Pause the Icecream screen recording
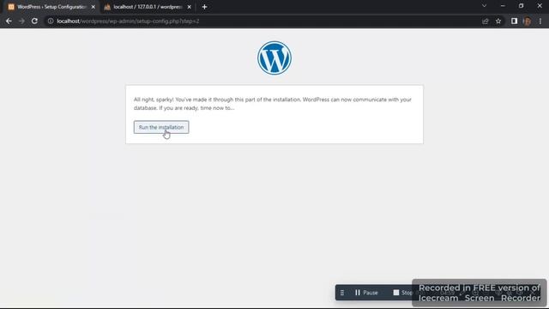549x309 pixels. click(x=366, y=293)
